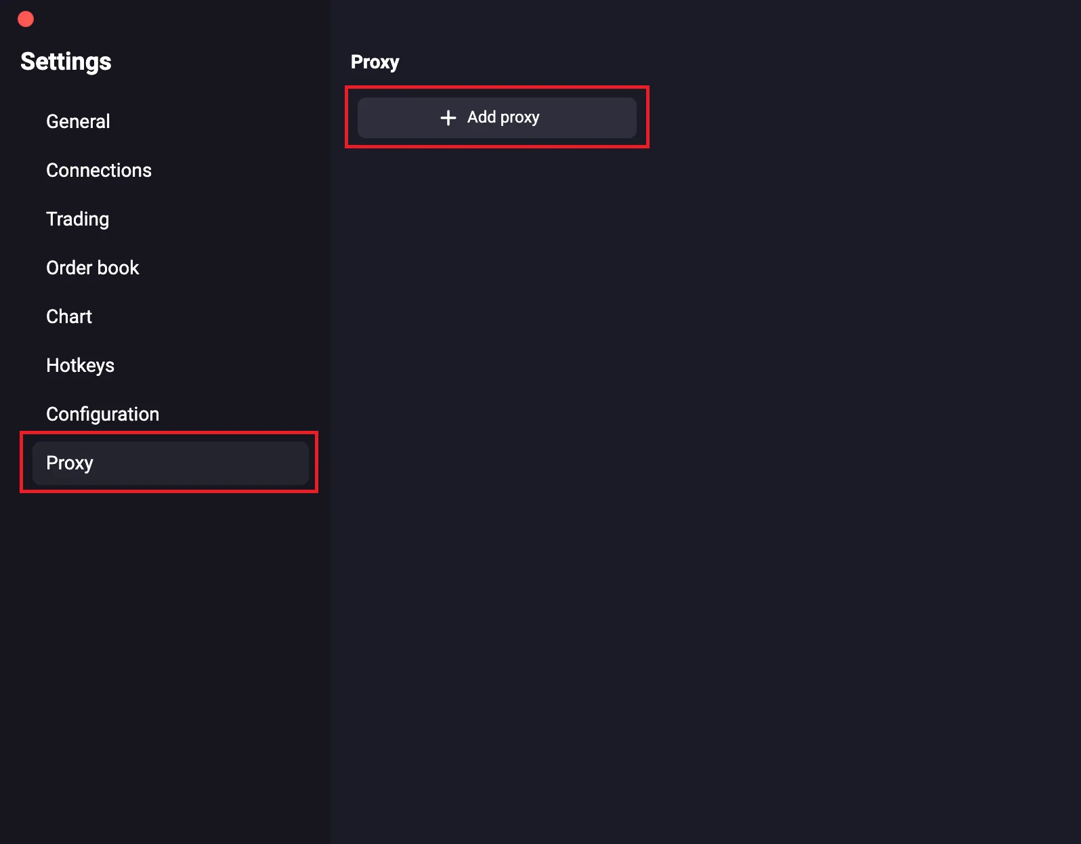Click the plus icon beside Add proxy
Viewport: 1081px width, 844px height.
[x=448, y=118]
